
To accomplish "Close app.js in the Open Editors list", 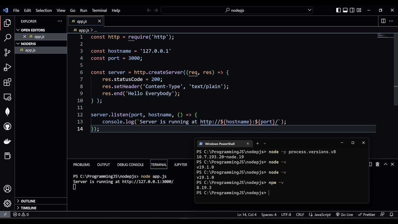I will (x=25, y=36).
